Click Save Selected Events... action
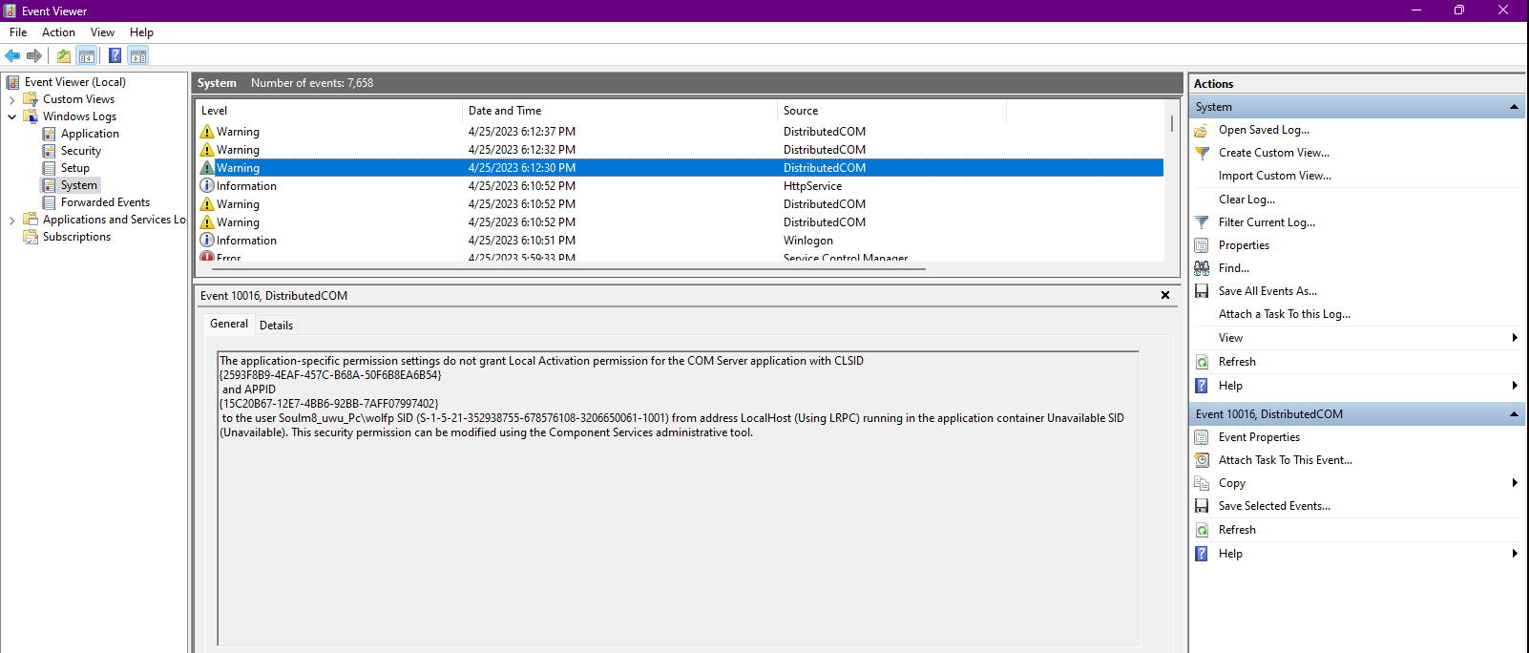1529x653 pixels. 1274,506
